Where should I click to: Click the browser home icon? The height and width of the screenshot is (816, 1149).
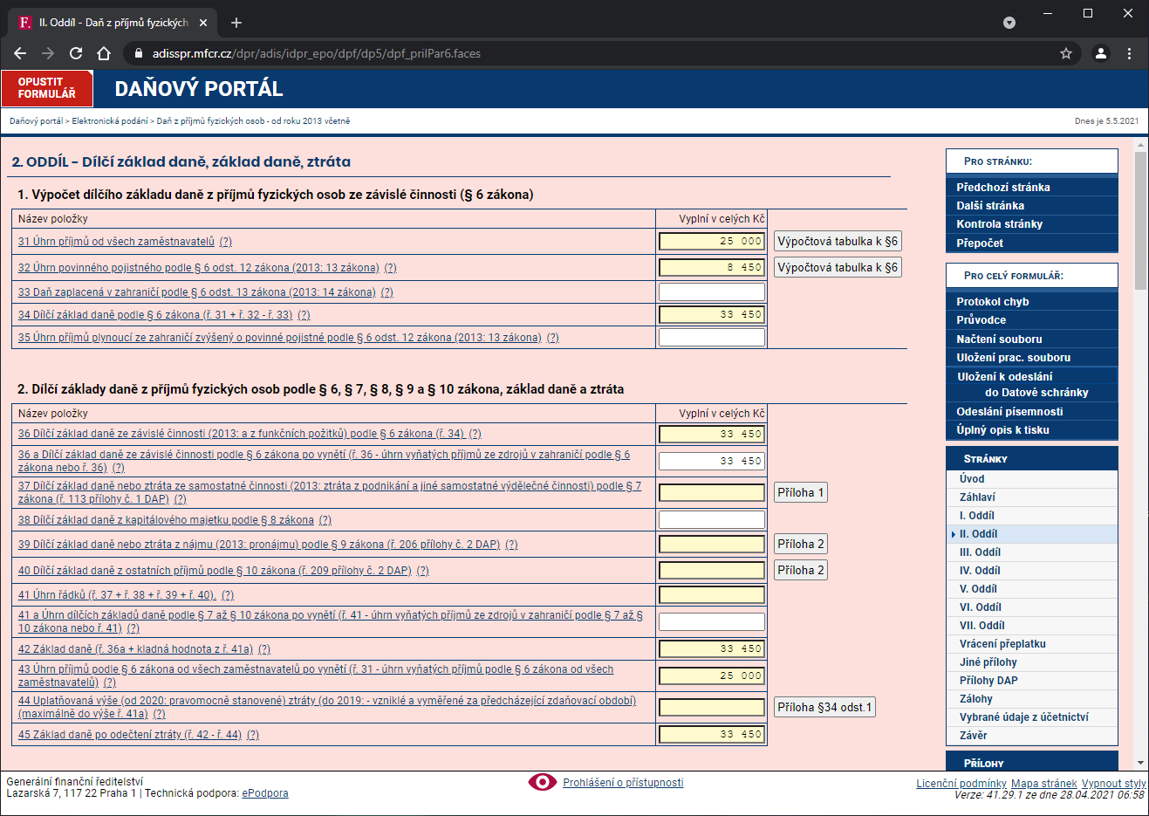(x=104, y=53)
